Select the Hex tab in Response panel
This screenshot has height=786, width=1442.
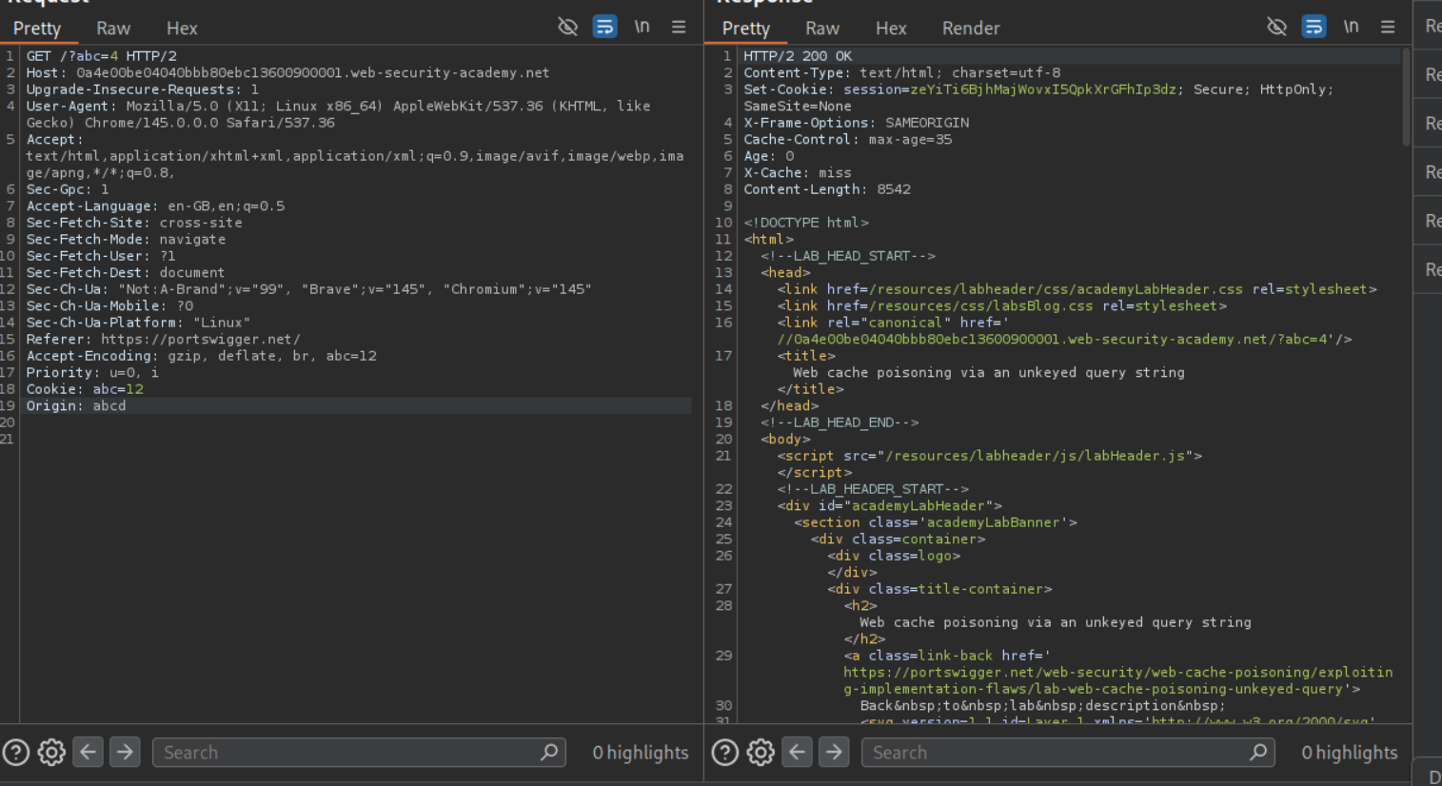(890, 29)
